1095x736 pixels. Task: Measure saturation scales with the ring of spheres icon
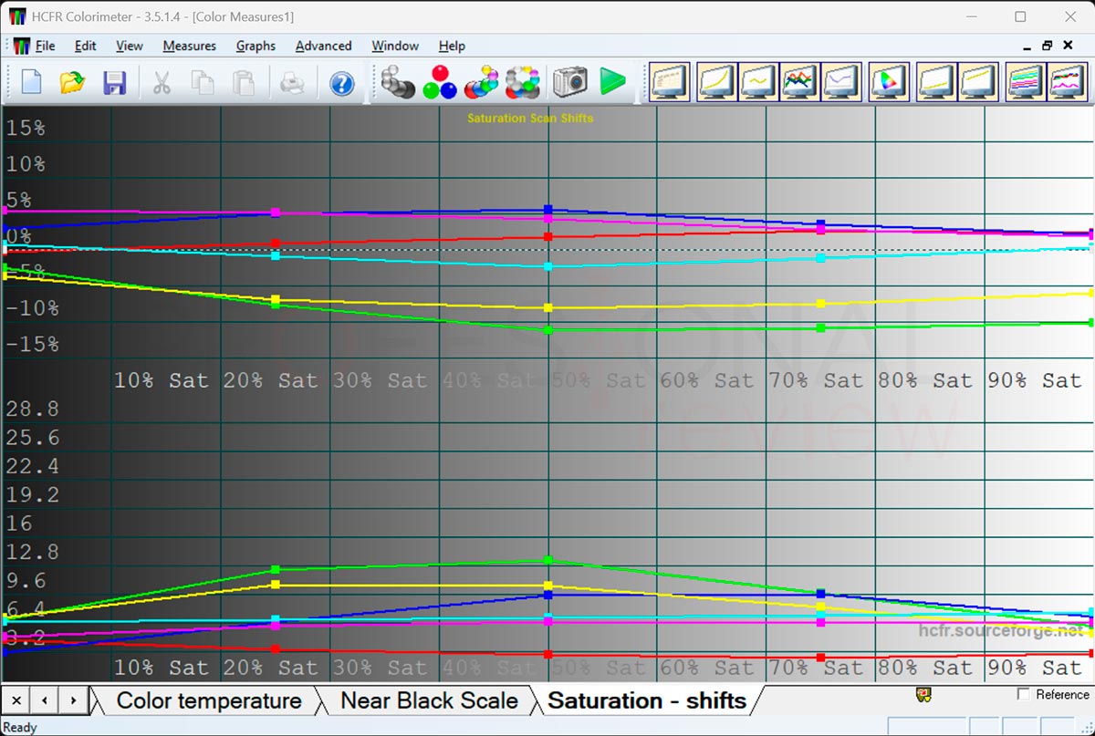[x=524, y=82]
